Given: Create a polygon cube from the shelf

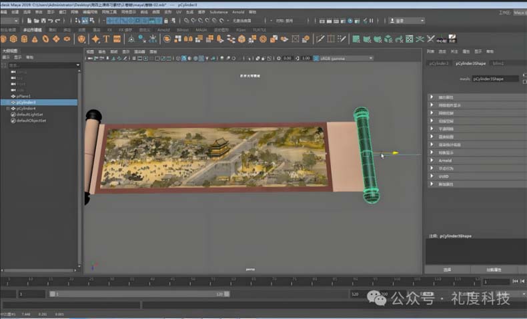Looking at the screenshot, I should (13, 39).
